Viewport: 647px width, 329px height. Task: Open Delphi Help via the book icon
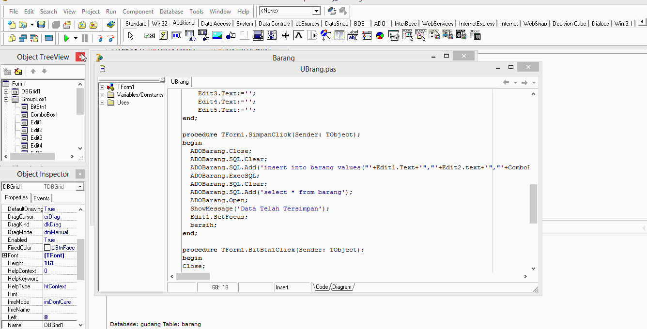[x=110, y=23]
